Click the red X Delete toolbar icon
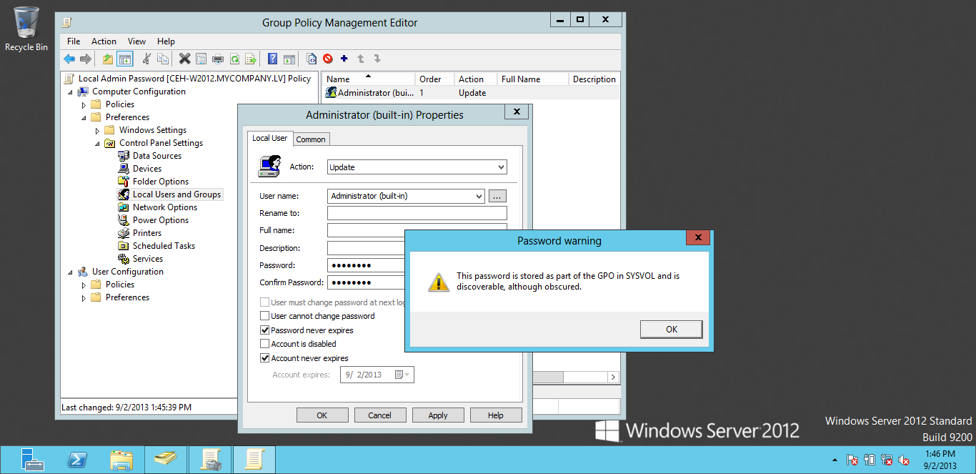Viewport: 976px width, 474px height. click(x=184, y=59)
